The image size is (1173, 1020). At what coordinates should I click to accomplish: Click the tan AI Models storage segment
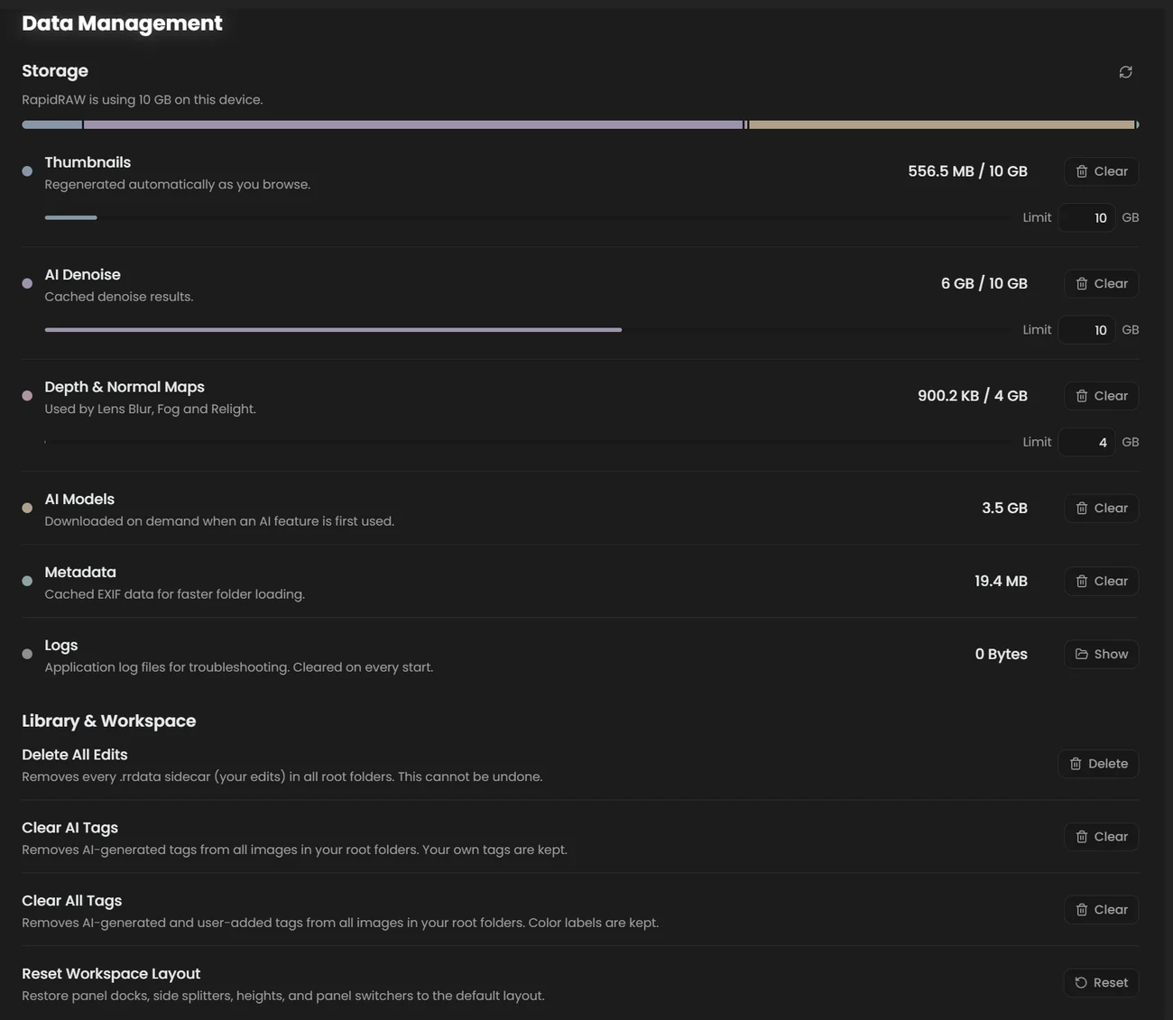click(x=941, y=124)
